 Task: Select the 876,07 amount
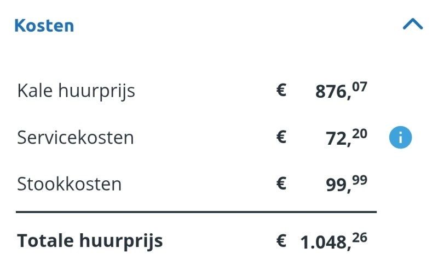click(x=341, y=90)
